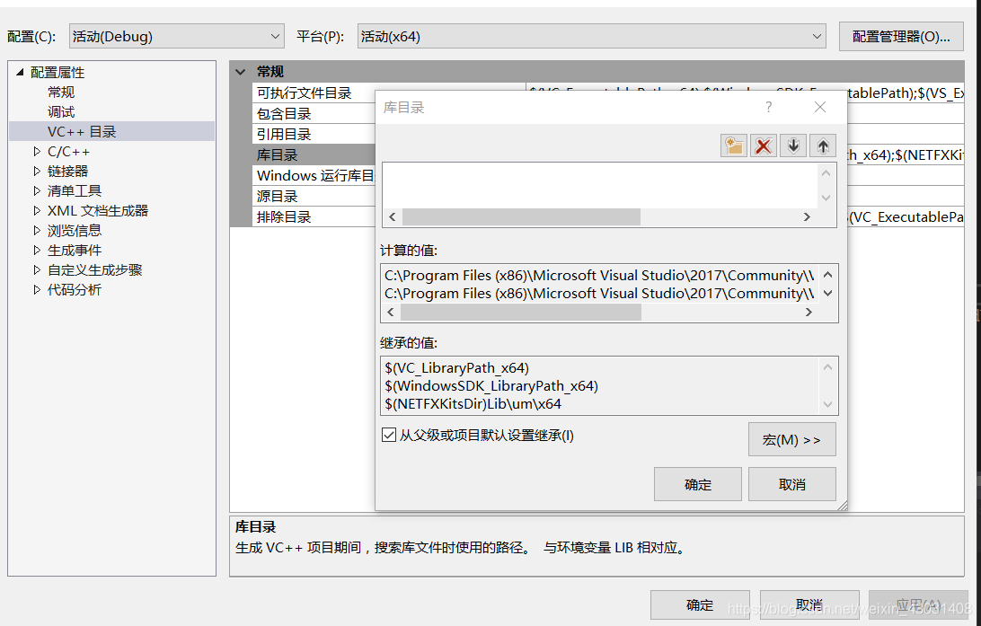Click 取消 at the bottom of property pages

(x=809, y=604)
